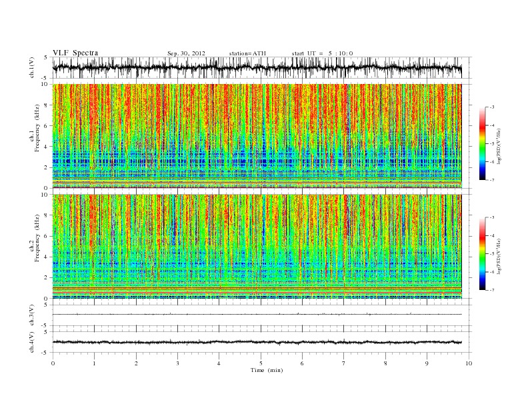Click the "-5" tick on ch.2 color bar
Screen dimensions: 528x408
(492, 253)
